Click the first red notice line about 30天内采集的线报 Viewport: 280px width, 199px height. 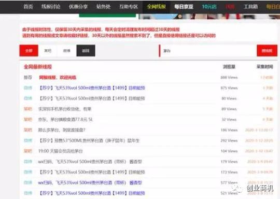pos(101,30)
